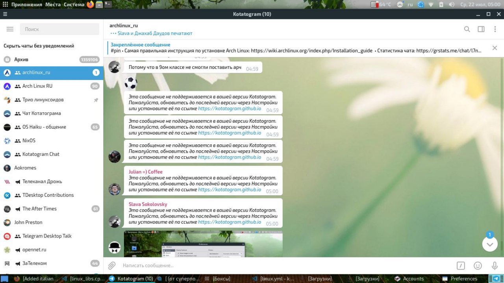Click in the chat search field
The image size is (504, 283).
click(x=59, y=29)
